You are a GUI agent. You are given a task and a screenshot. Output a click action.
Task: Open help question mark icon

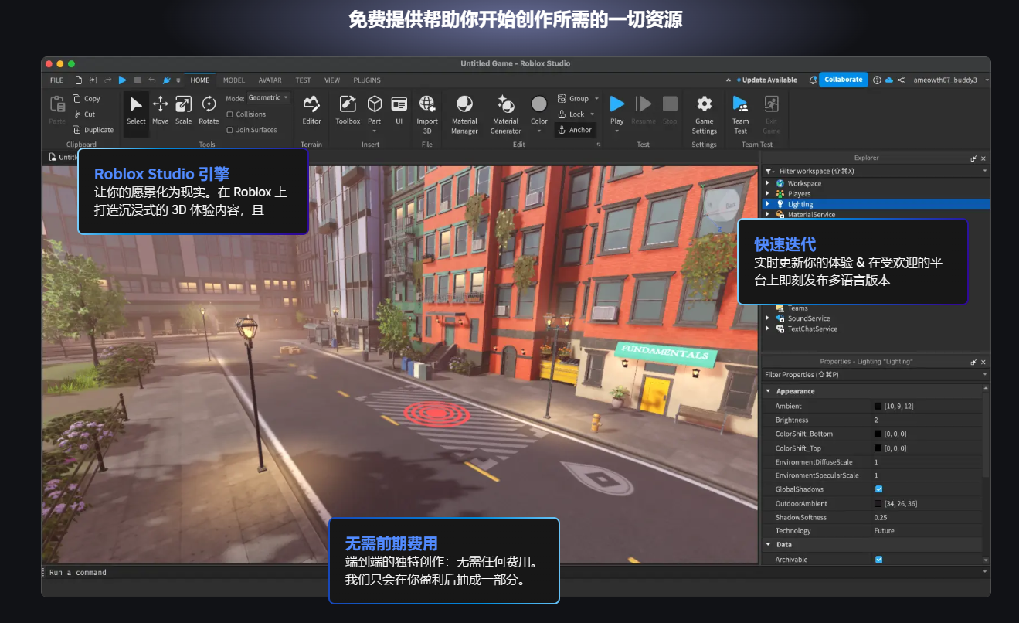[877, 80]
